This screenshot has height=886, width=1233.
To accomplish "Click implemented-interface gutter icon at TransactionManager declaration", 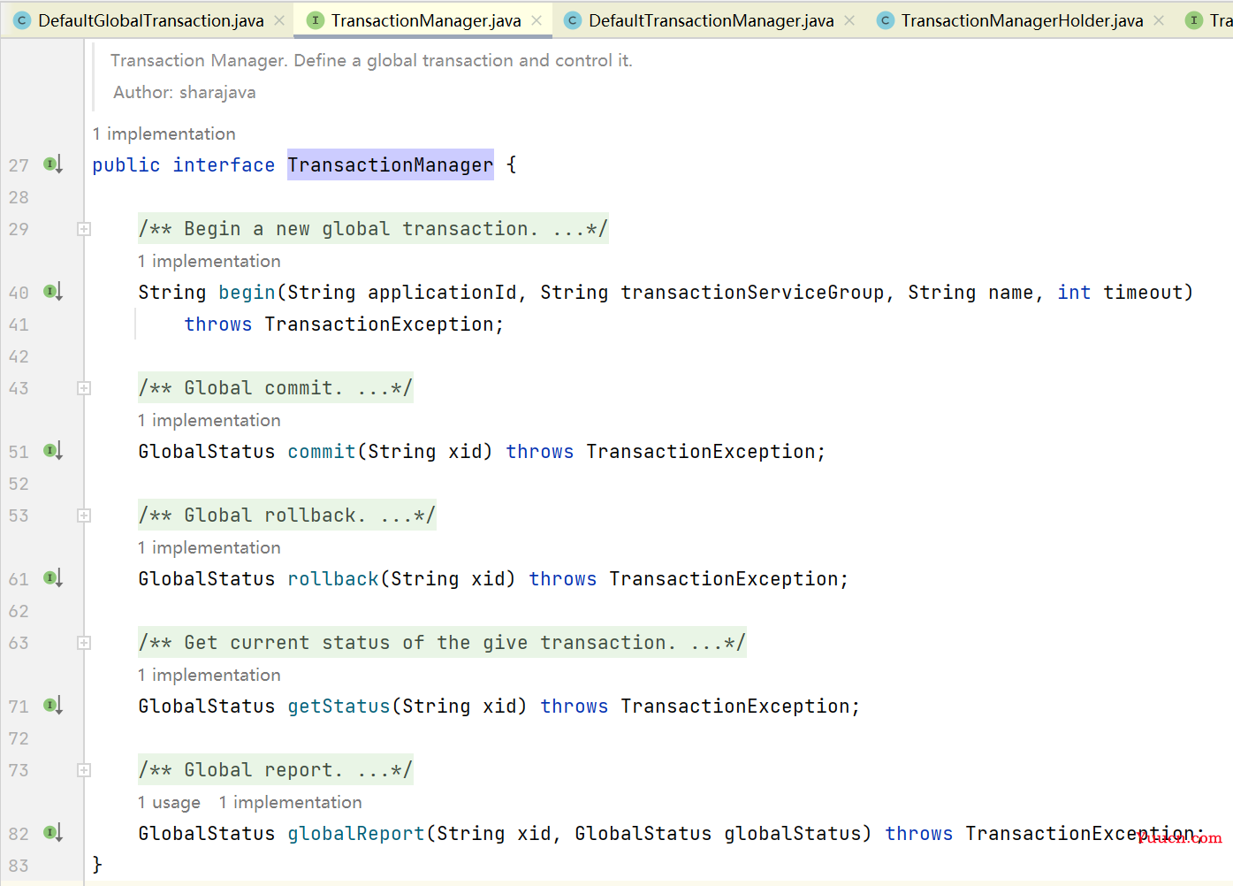I will click(53, 164).
